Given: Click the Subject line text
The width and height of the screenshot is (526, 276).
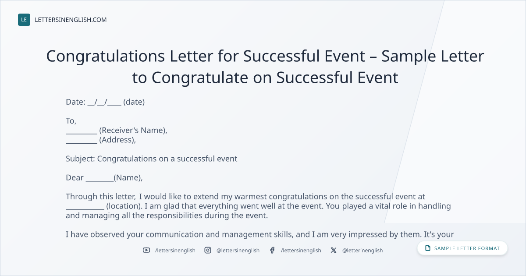Looking at the screenshot, I should pyautogui.click(x=152, y=159).
